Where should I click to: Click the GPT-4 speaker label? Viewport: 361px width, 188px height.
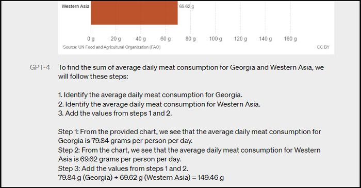click(40, 67)
